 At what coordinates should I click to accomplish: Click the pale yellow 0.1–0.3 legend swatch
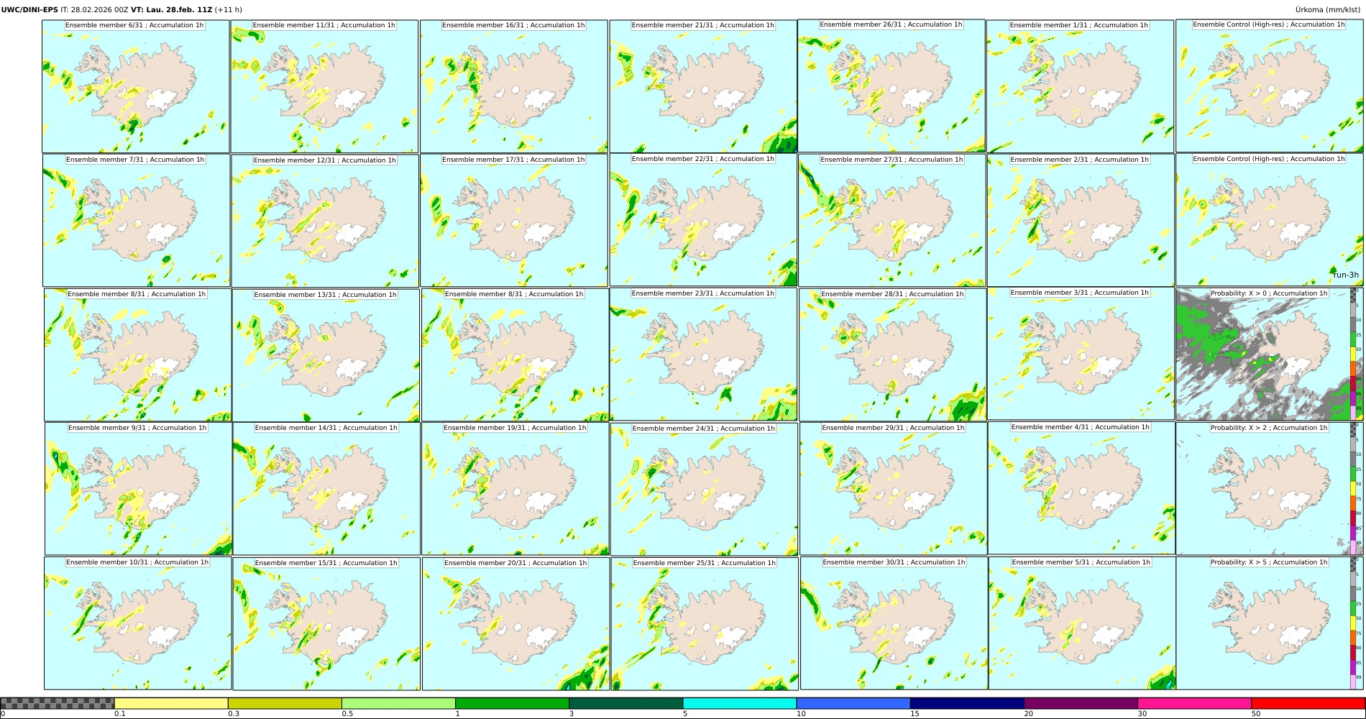(x=171, y=703)
